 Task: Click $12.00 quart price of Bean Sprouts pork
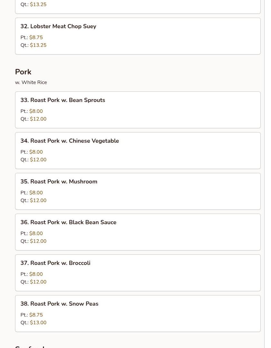tap(38, 119)
